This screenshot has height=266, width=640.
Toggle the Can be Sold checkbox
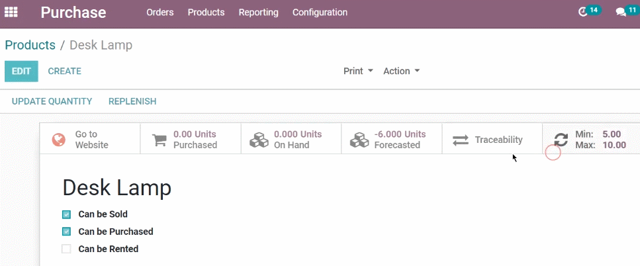pos(67,214)
